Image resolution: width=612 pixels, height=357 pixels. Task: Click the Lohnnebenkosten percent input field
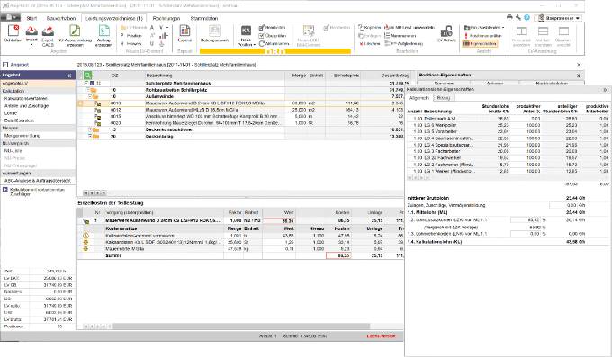[526, 234]
